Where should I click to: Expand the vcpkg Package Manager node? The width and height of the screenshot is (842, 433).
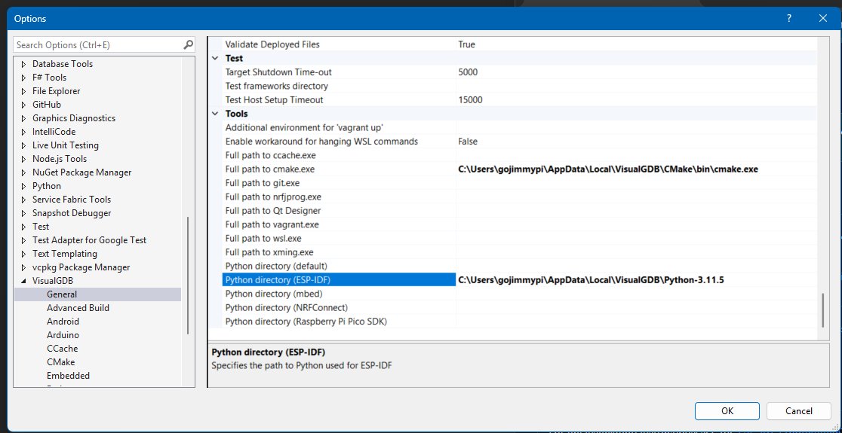(23, 267)
